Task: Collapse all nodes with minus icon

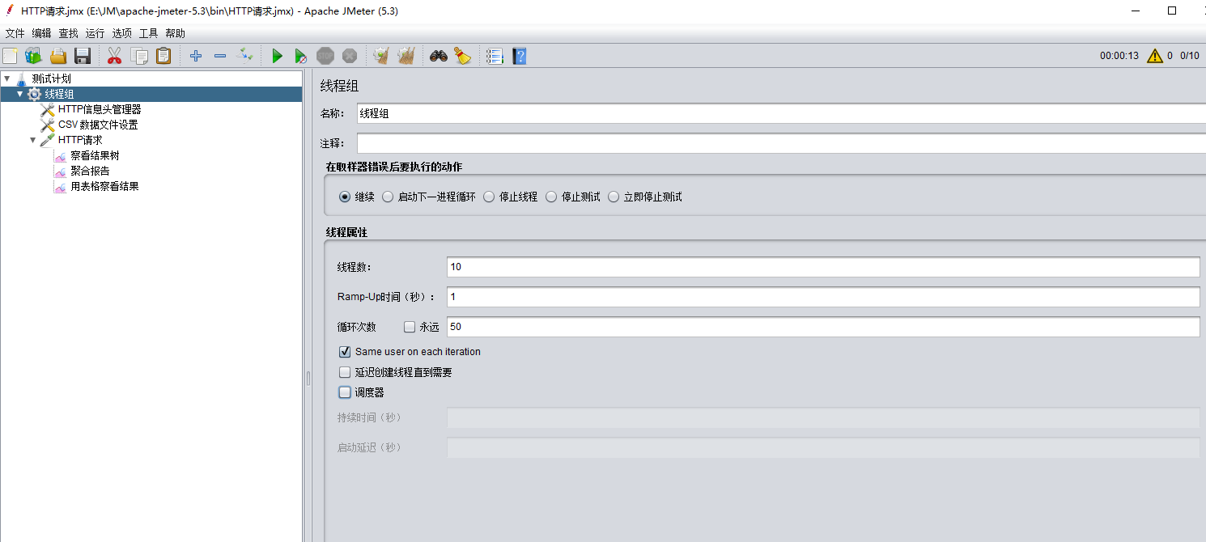Action: pos(219,56)
